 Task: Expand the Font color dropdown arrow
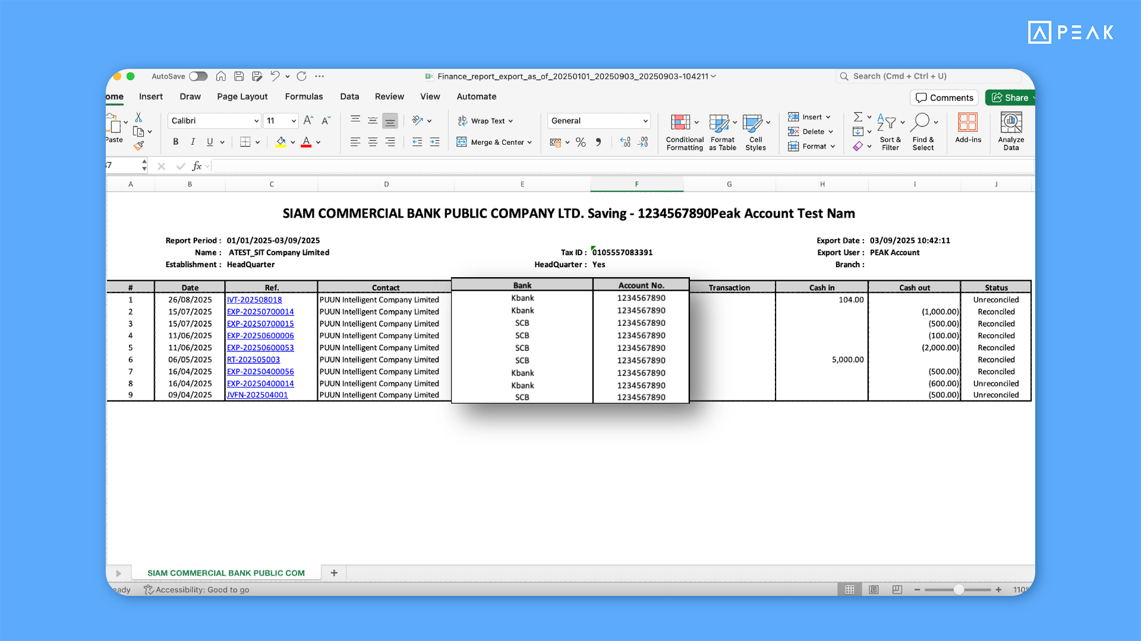(319, 142)
